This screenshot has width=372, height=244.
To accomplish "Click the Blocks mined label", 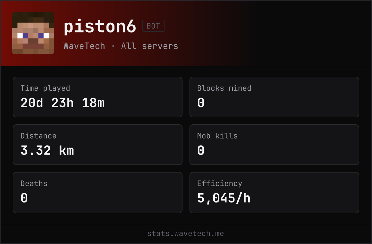I will coord(224,88).
